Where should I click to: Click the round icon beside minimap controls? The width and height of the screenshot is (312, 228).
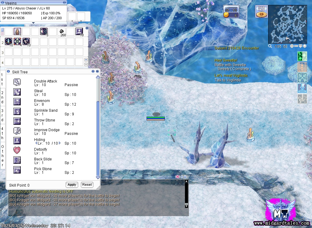[x=305, y=46]
